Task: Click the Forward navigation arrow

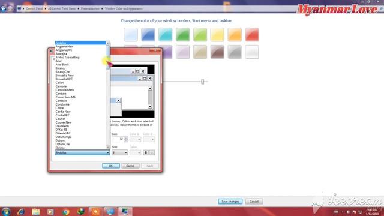Action: click(10, 8)
